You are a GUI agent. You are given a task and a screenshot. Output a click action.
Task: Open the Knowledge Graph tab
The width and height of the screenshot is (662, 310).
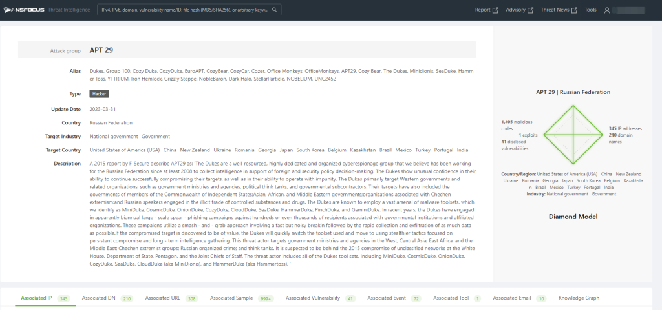(x=579, y=298)
